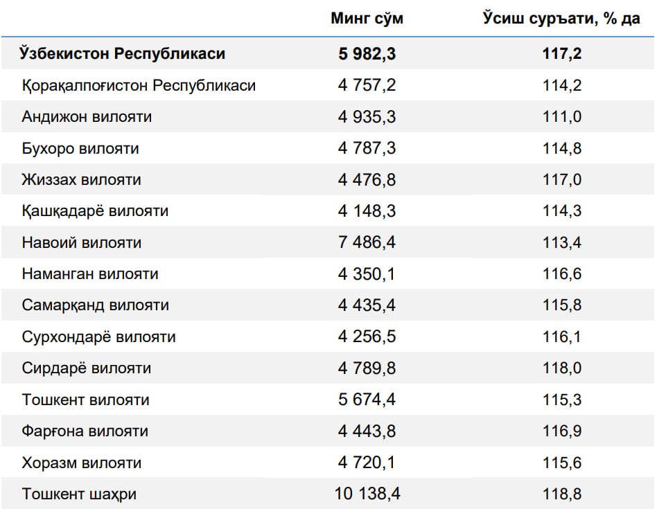Viewport: 657px width, 509px height.
Task: Click the Наманган вилояти label
Action: (90, 274)
